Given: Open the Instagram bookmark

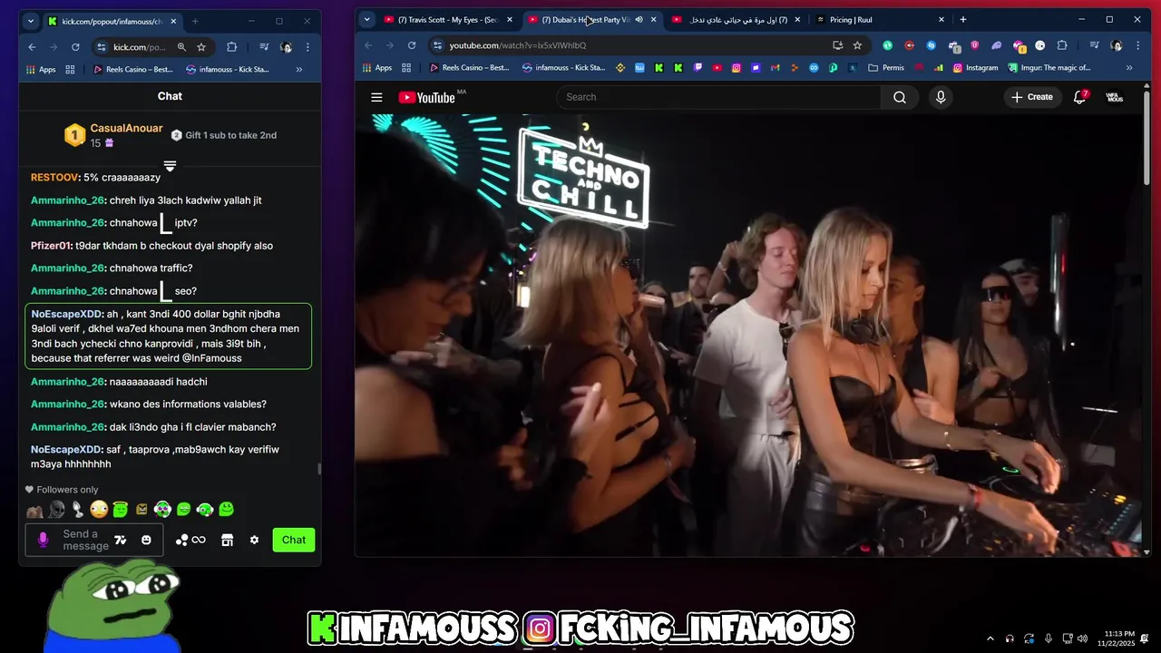Looking at the screenshot, I should tap(975, 67).
